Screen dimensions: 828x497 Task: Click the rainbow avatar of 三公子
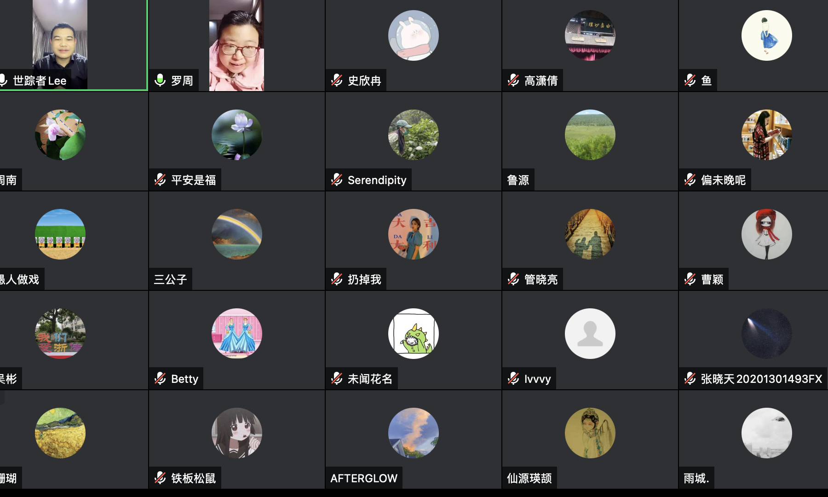[x=237, y=234]
